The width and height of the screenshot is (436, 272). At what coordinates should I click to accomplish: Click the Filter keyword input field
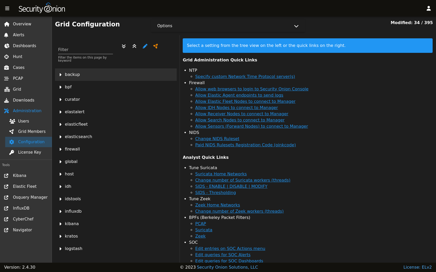[x=85, y=49]
